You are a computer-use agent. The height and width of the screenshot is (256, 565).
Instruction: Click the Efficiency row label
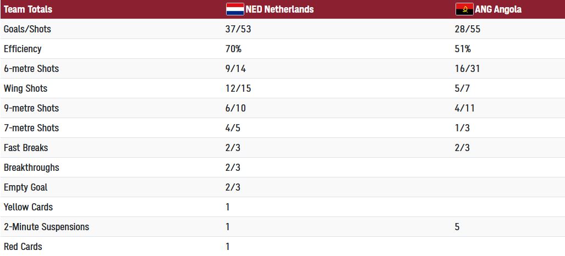(x=23, y=49)
